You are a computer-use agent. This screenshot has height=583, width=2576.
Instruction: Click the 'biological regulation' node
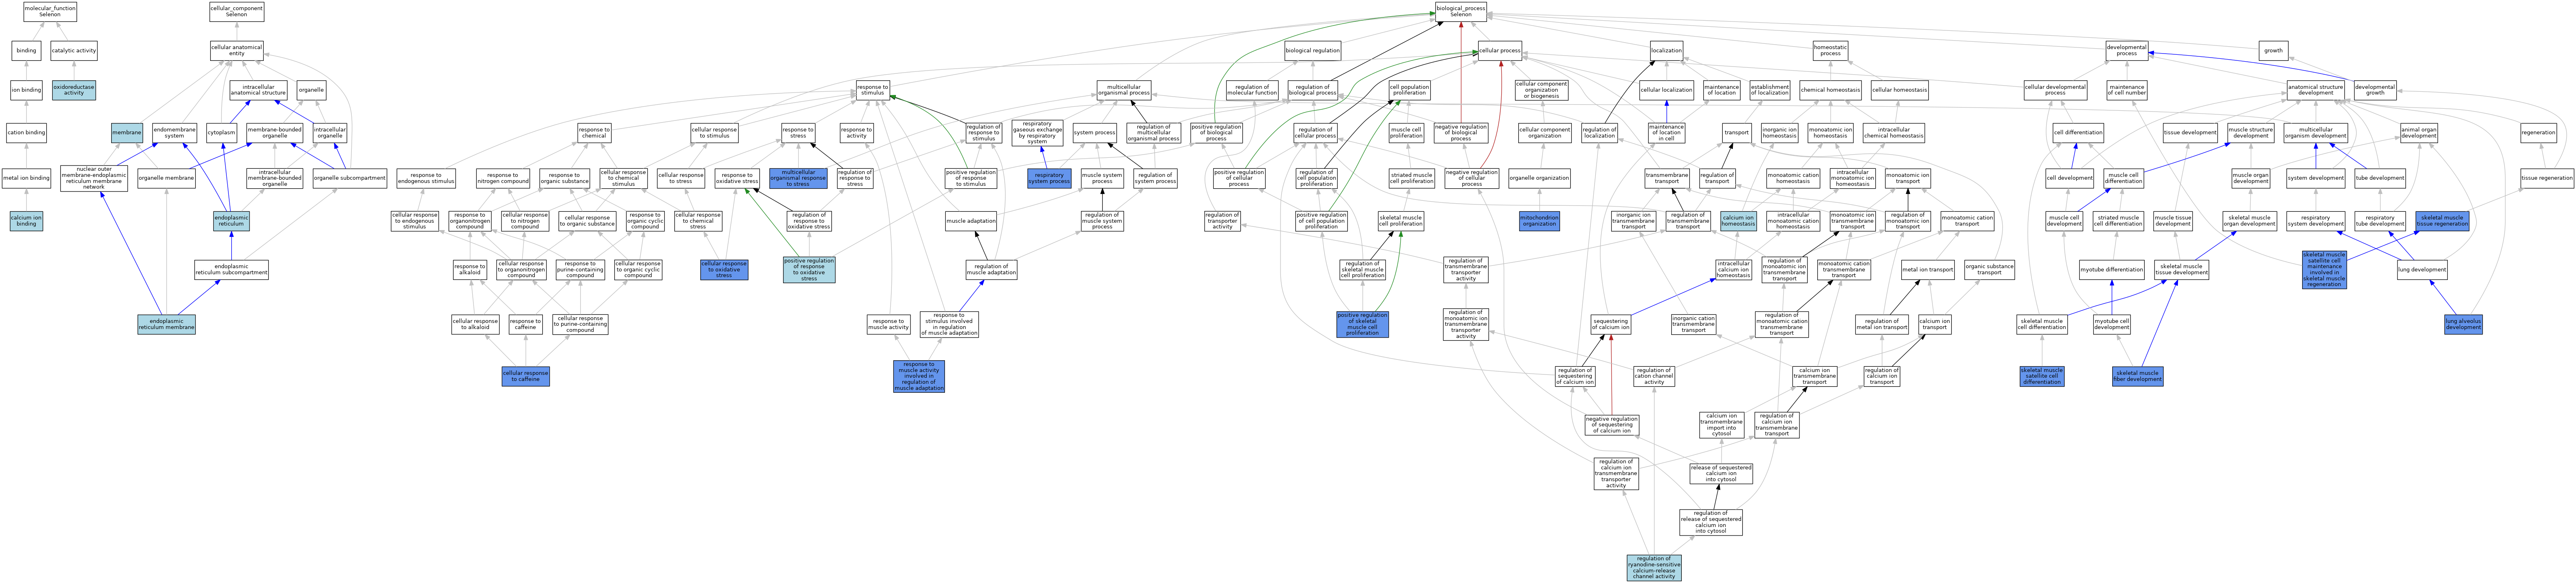(1313, 51)
